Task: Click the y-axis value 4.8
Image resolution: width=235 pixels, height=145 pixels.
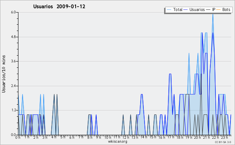Action: click(x=13, y=37)
